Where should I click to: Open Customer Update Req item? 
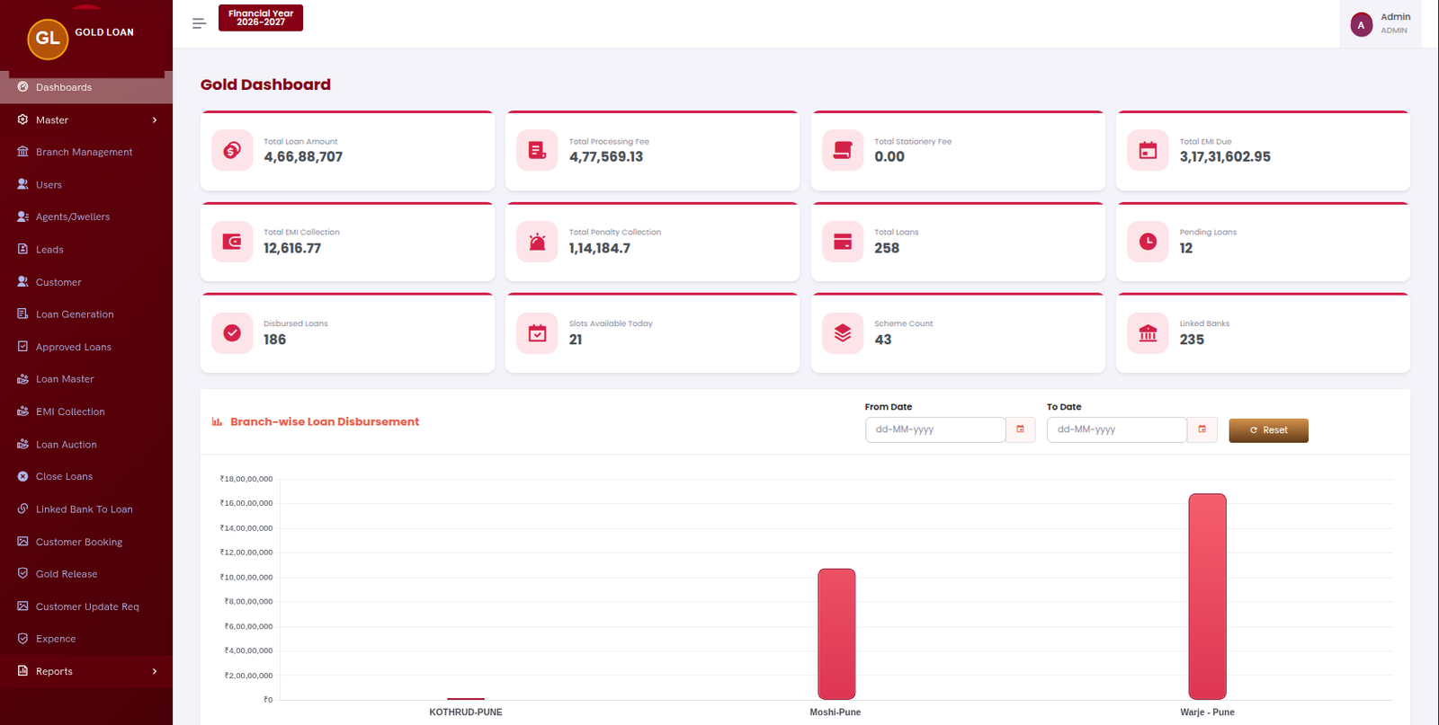pos(86,606)
